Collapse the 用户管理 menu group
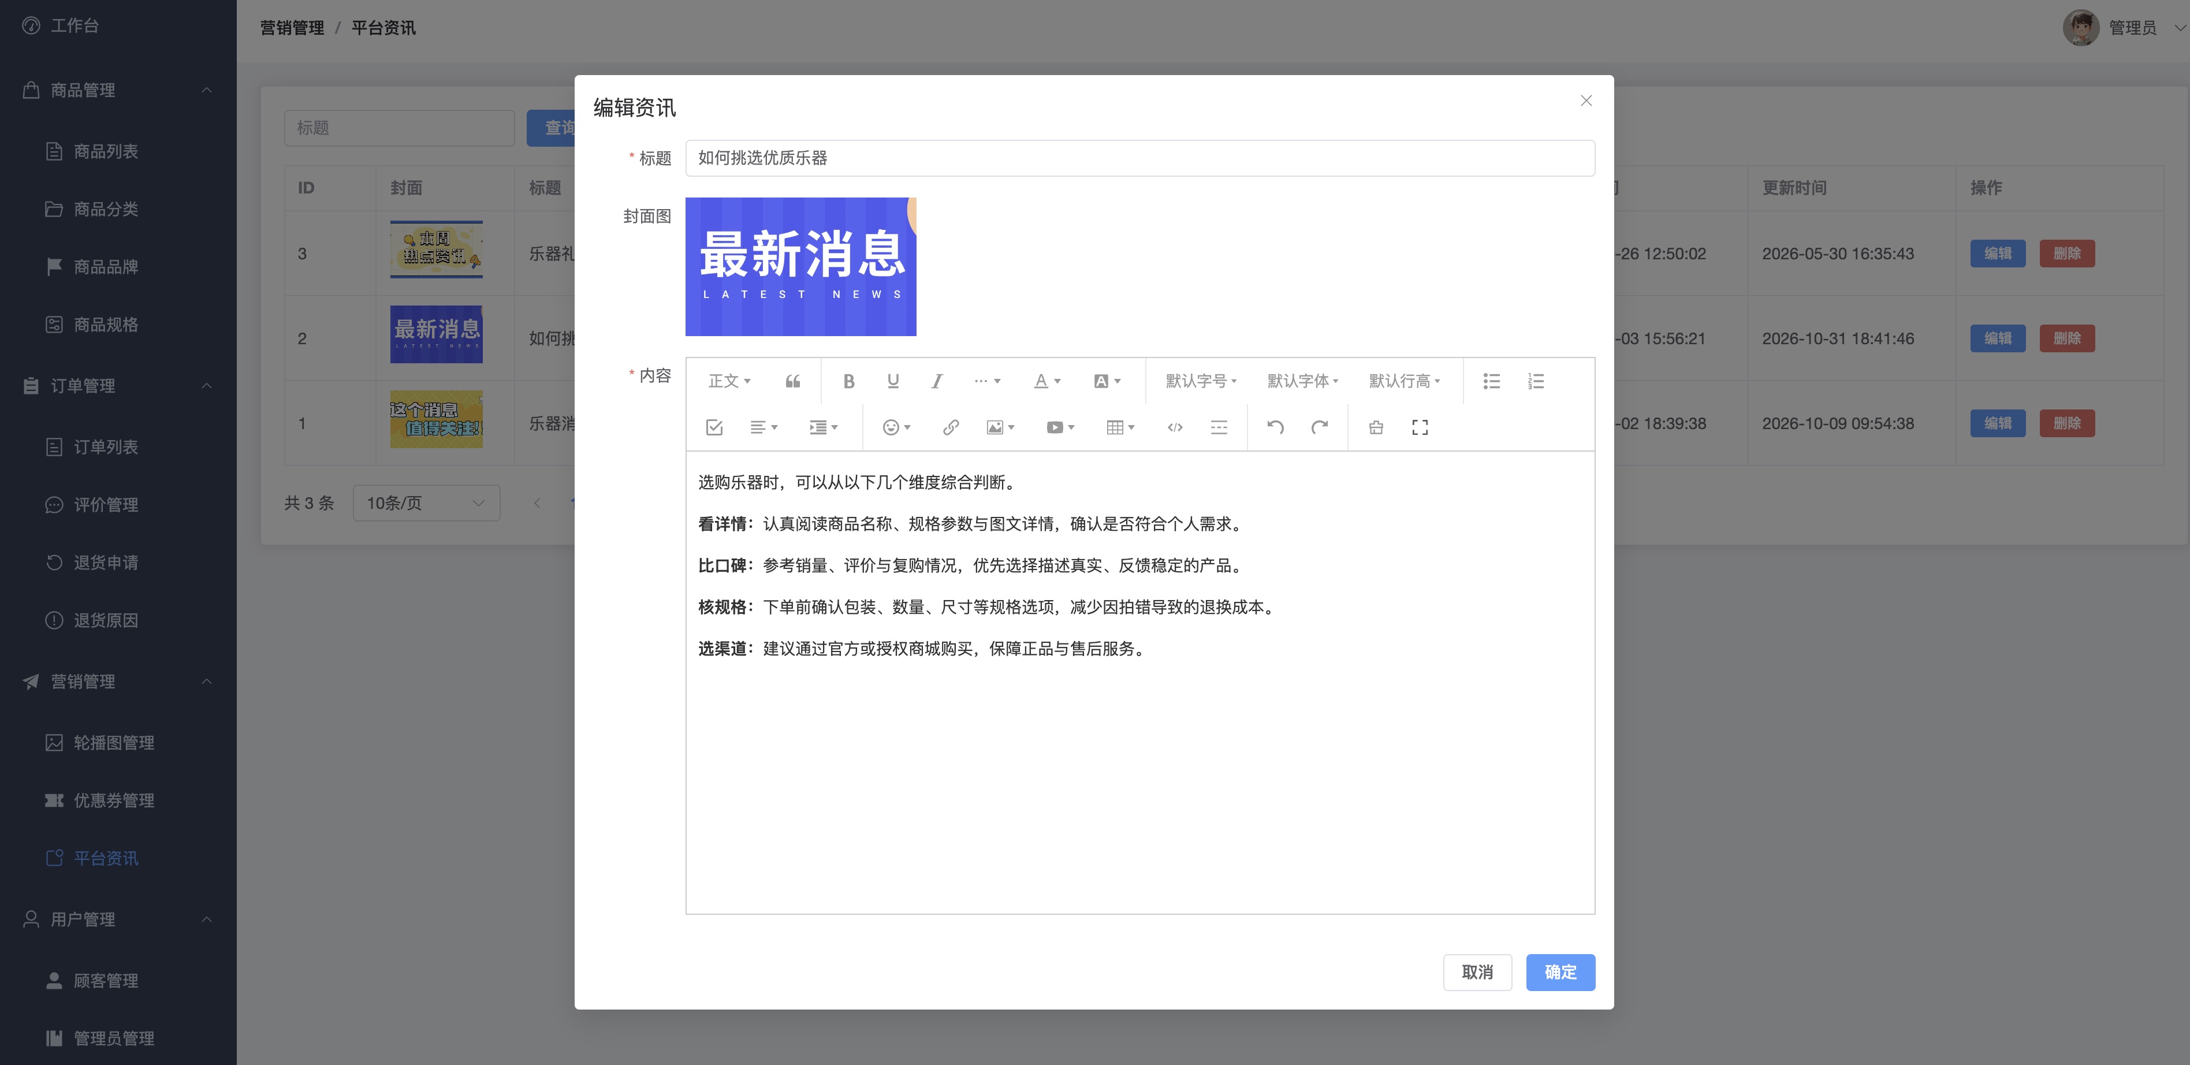Screen dimensions: 2190x1065 pyautogui.click(x=118, y=919)
